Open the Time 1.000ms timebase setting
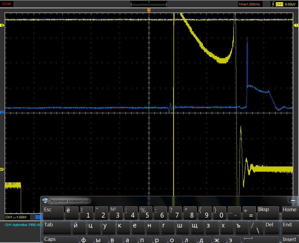The height and width of the screenshot is (243, 299). point(250,4)
